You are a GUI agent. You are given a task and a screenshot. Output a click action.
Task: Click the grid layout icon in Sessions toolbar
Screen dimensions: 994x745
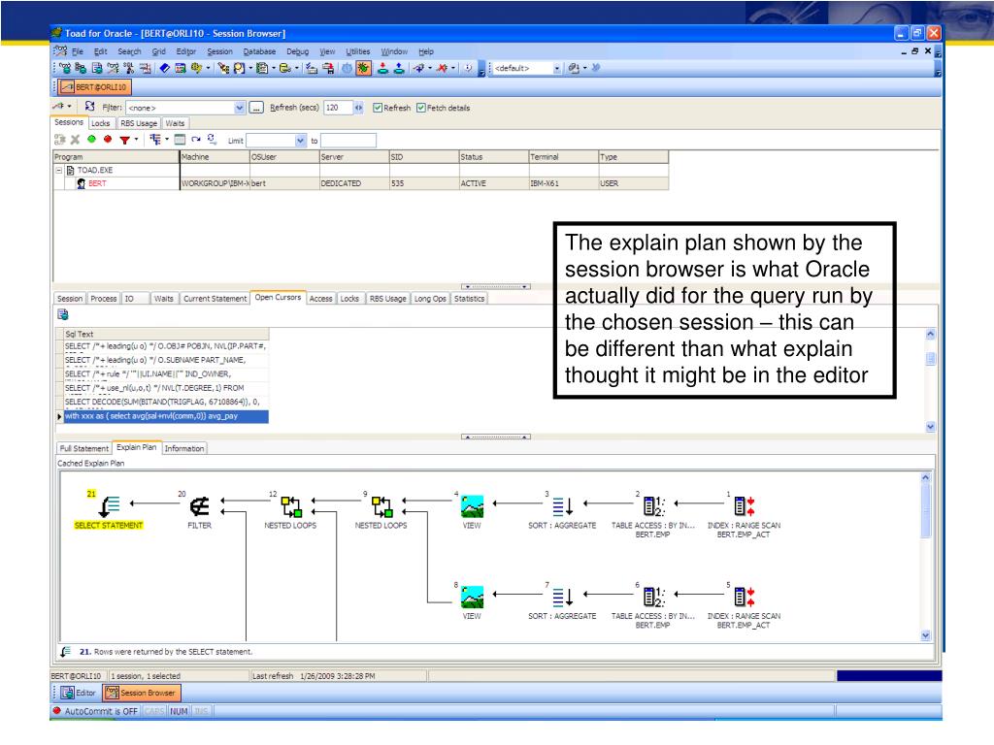click(x=180, y=140)
